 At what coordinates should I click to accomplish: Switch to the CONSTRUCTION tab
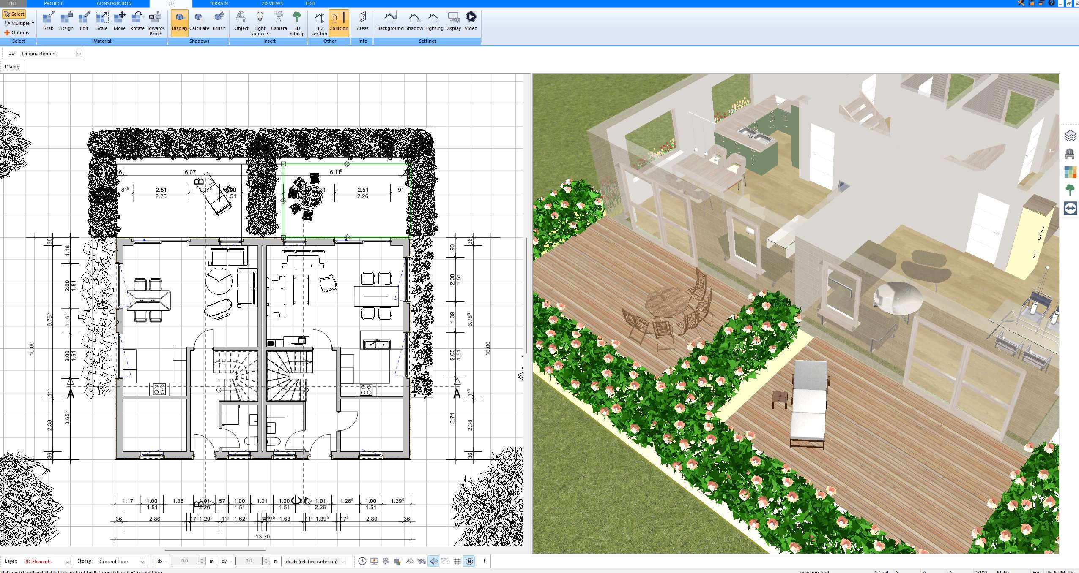click(114, 3)
